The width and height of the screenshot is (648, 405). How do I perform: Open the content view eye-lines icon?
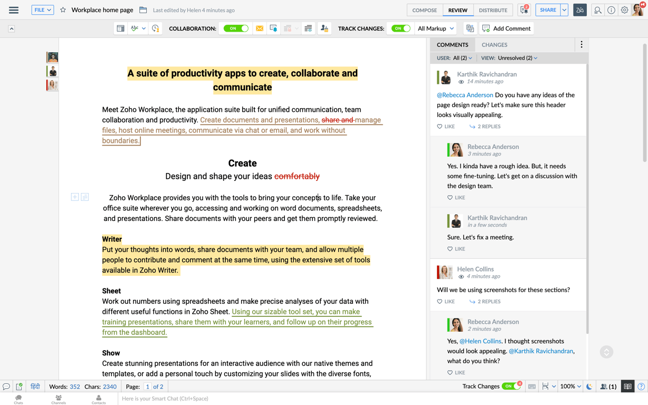coord(308,28)
